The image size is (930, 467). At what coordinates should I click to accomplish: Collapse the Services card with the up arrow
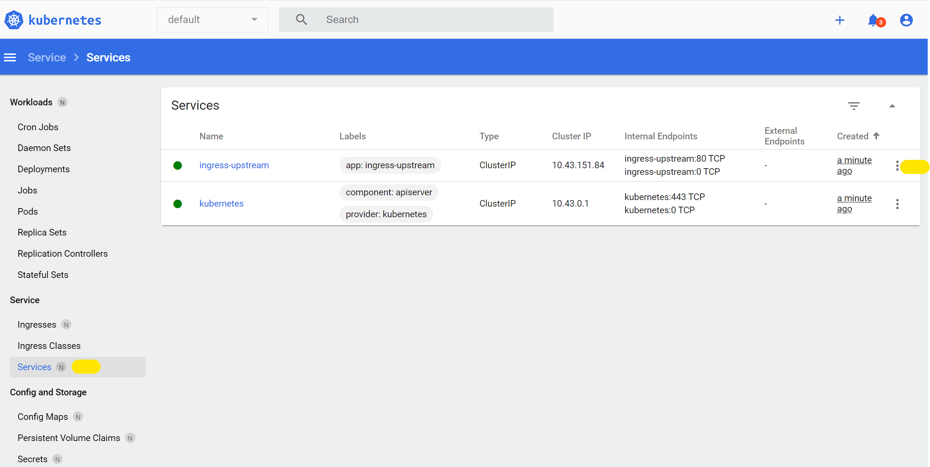click(x=892, y=106)
